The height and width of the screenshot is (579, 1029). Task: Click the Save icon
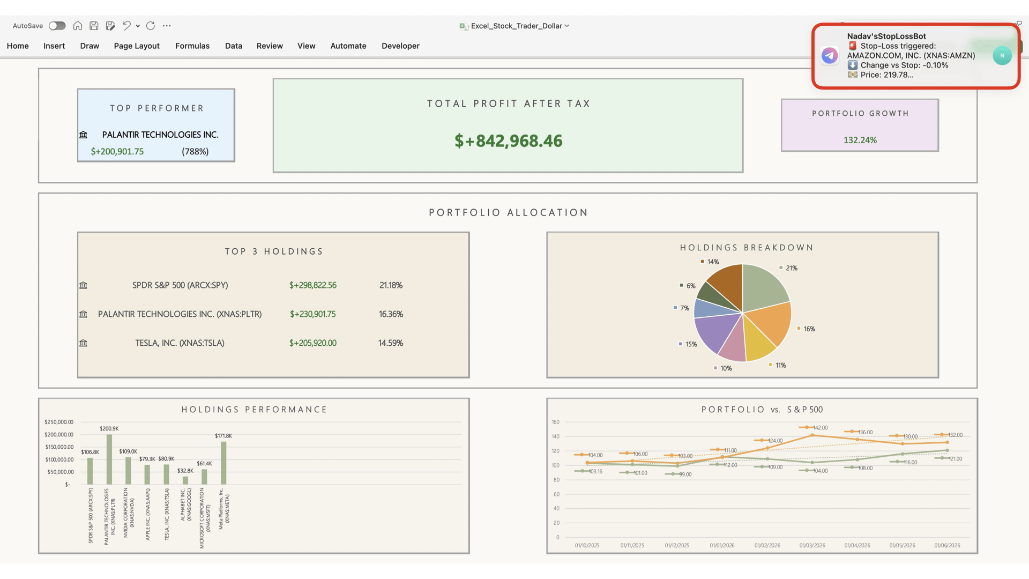pyautogui.click(x=94, y=26)
